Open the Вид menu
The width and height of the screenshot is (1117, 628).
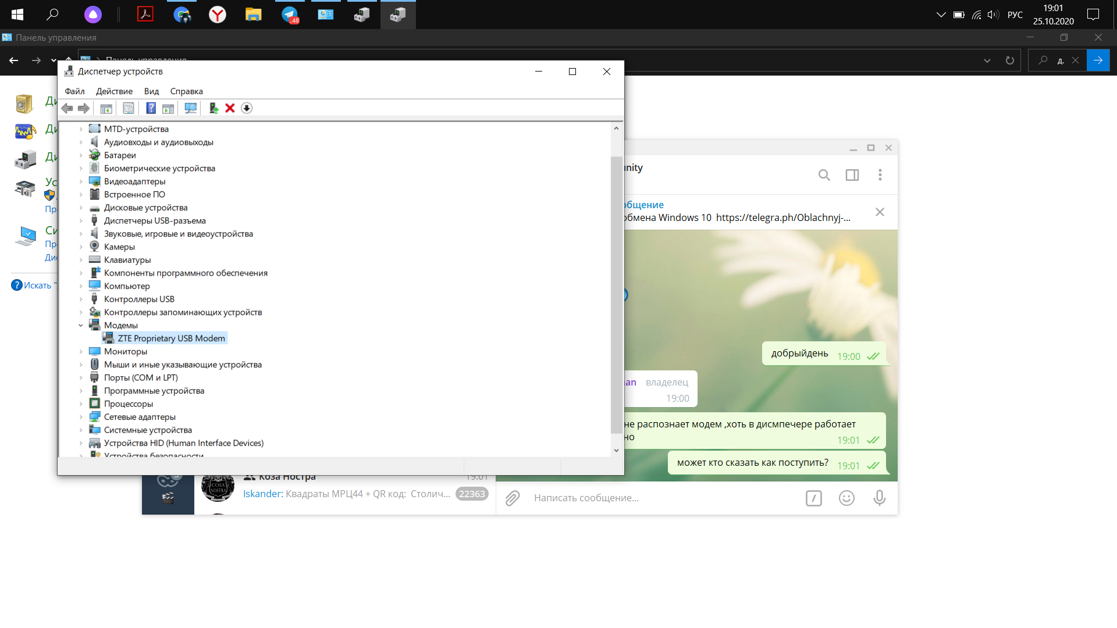point(151,91)
